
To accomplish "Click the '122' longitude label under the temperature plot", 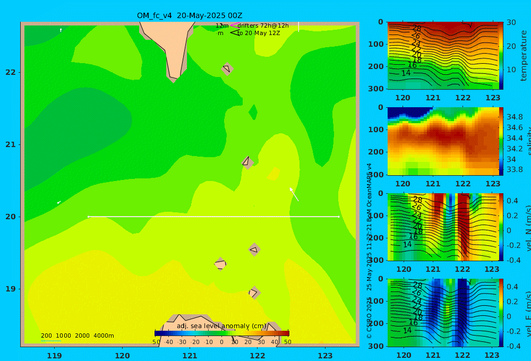I will tap(463, 98).
